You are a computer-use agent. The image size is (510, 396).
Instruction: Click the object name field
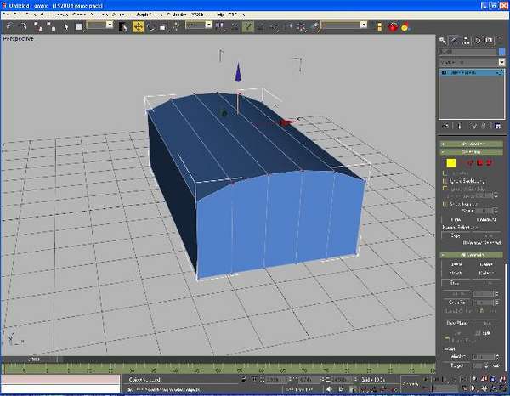click(466, 52)
